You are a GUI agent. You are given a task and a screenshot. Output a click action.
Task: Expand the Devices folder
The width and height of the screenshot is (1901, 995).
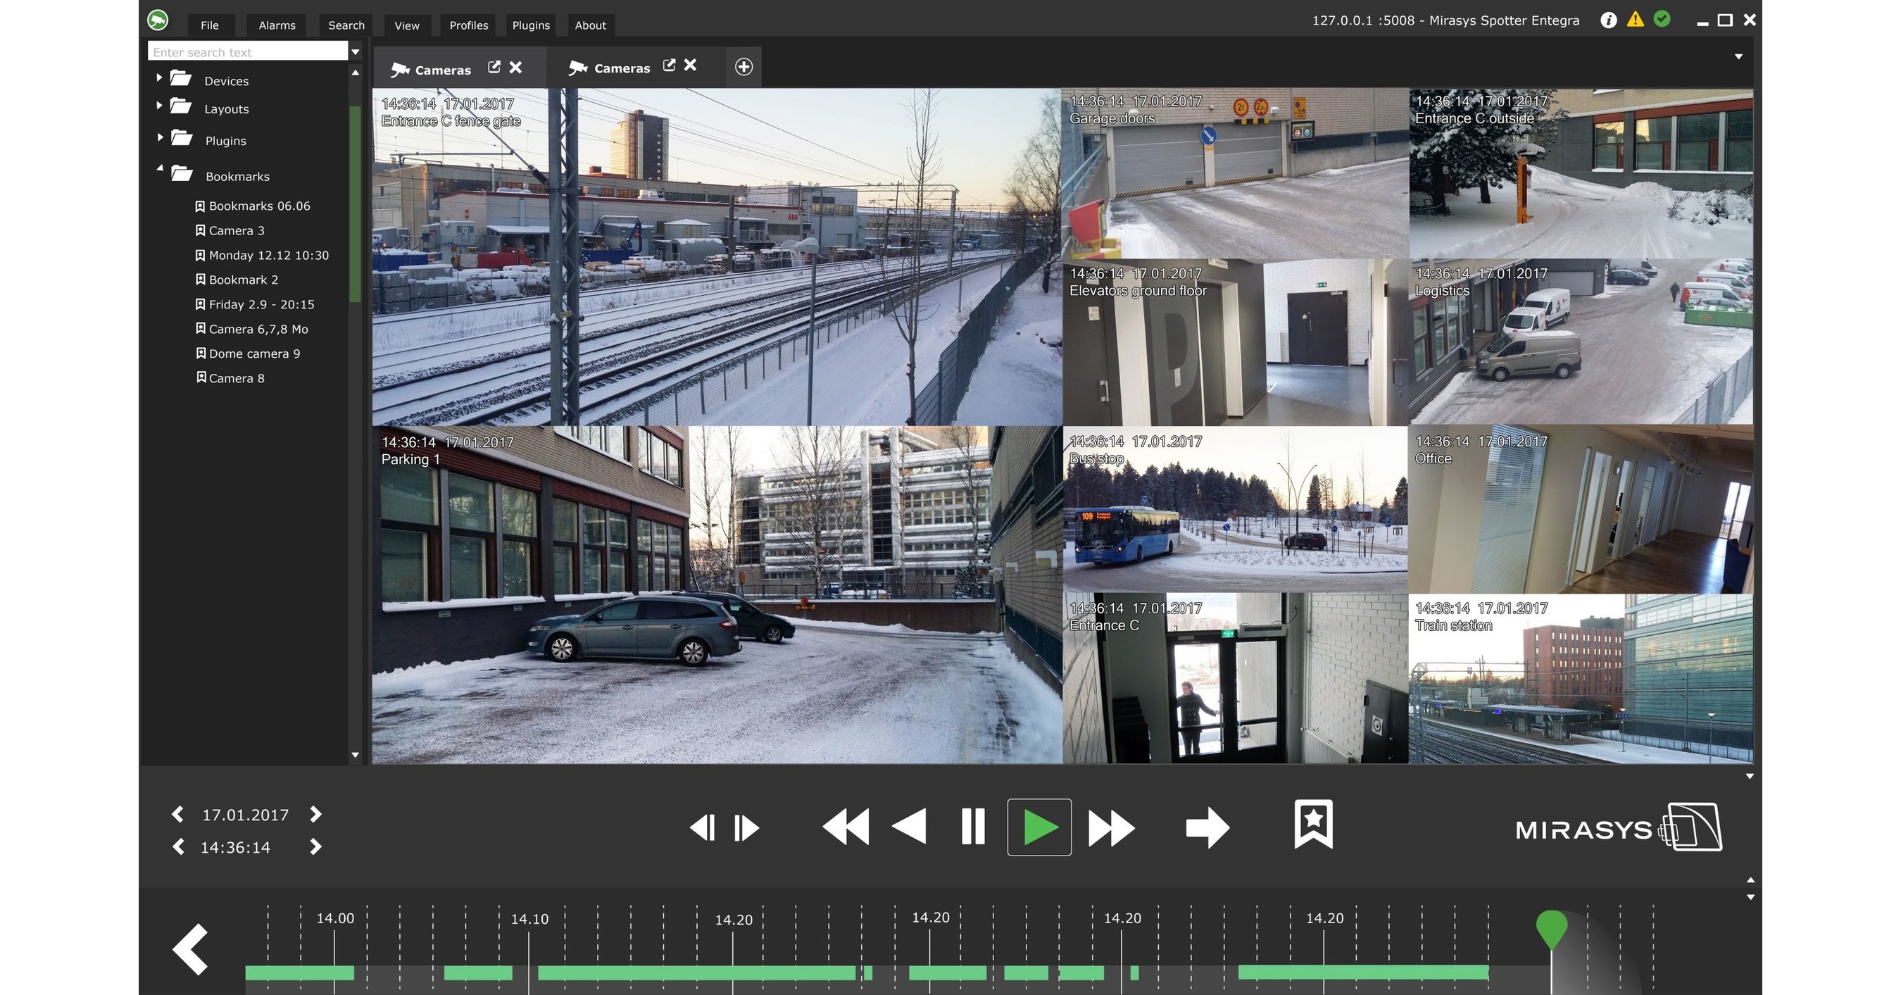[x=159, y=76]
